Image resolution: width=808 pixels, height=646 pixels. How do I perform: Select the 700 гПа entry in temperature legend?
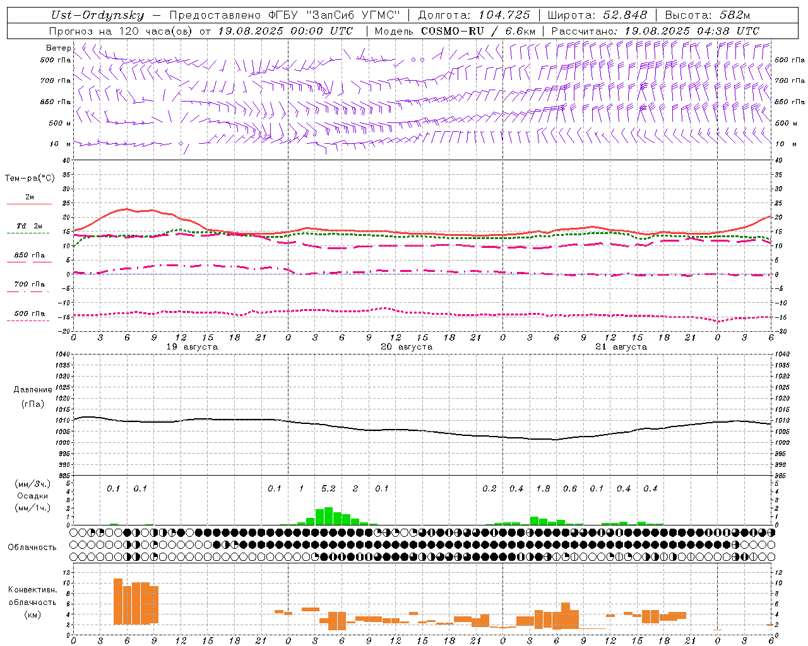click(30, 285)
